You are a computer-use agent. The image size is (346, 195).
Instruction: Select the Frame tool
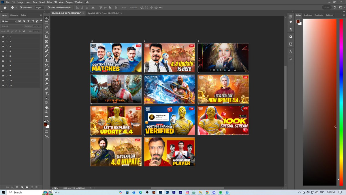coord(47,42)
